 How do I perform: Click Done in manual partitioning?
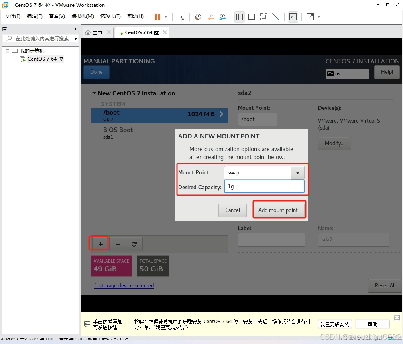pyautogui.click(x=96, y=72)
